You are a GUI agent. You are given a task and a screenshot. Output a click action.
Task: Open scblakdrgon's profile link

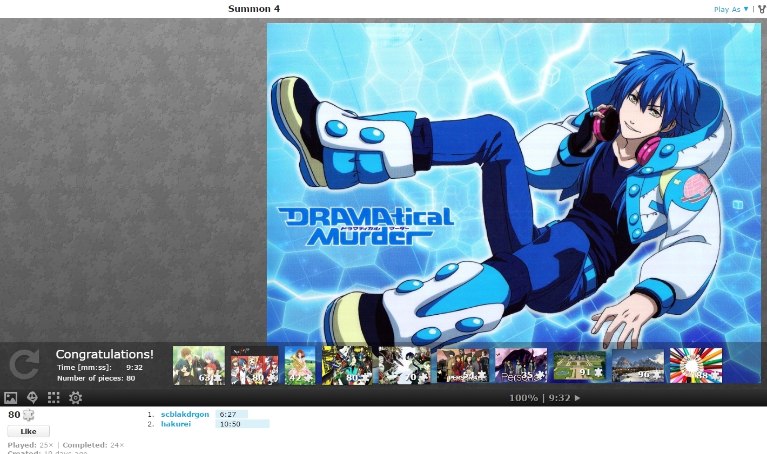[x=185, y=414]
